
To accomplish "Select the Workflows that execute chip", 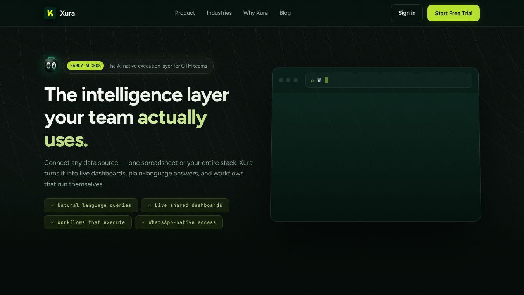I will pos(88,222).
